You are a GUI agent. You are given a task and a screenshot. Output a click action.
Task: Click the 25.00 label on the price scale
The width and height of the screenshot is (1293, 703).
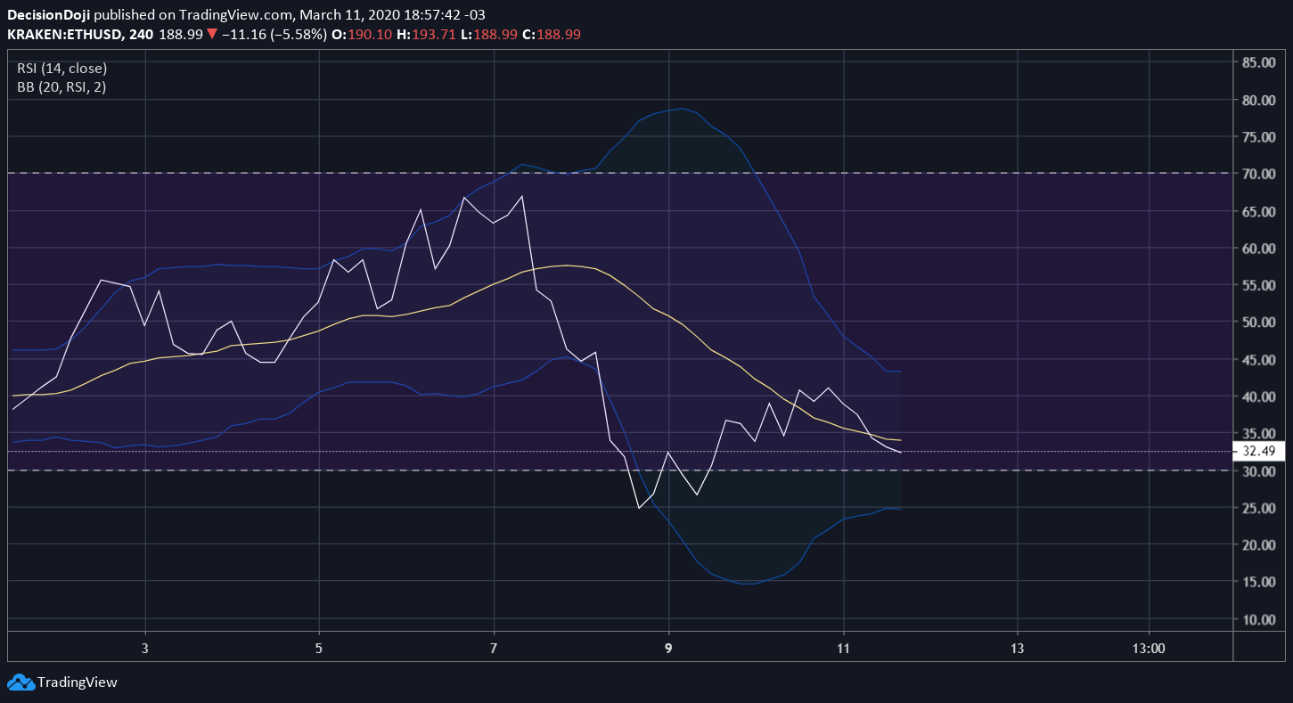coord(1257,508)
